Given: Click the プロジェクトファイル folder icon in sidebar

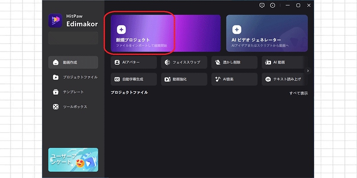Looking at the screenshot, I should click(55, 77).
